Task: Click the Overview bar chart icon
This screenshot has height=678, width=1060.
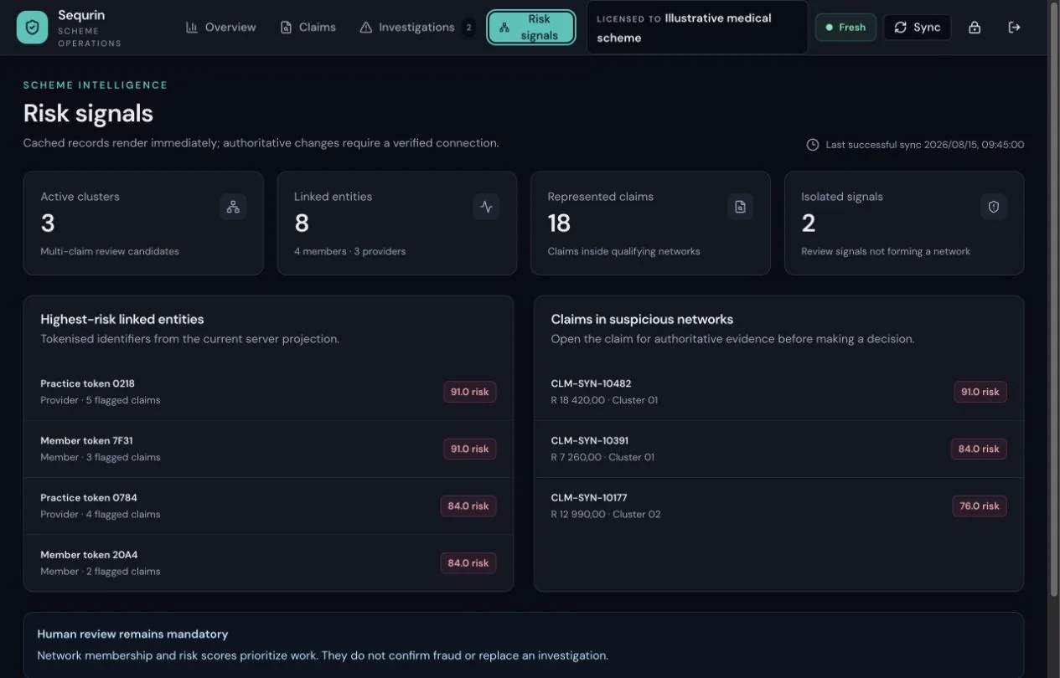Action: tap(192, 28)
